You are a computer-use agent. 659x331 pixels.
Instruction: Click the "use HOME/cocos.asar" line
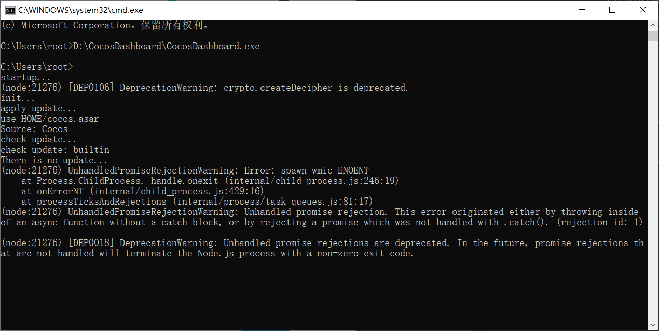49,119
